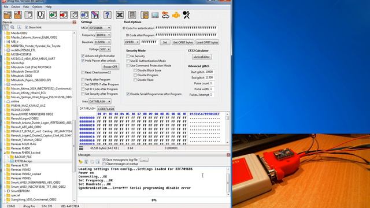Viewport: 370px width, 208px height.
Task: Click the magnifier search icon in Devices panel
Action: [x=13, y=27]
